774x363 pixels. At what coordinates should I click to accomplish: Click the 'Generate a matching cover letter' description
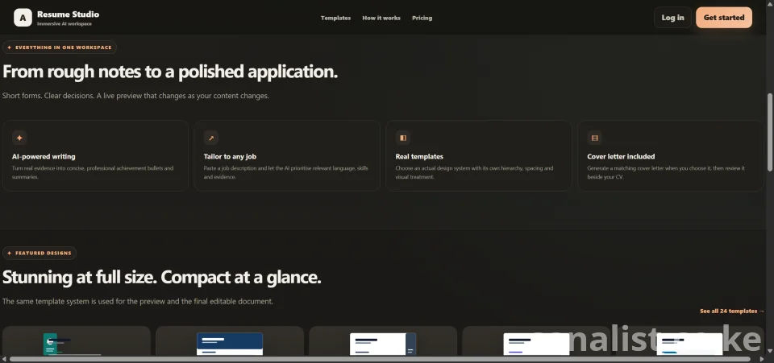click(666, 172)
